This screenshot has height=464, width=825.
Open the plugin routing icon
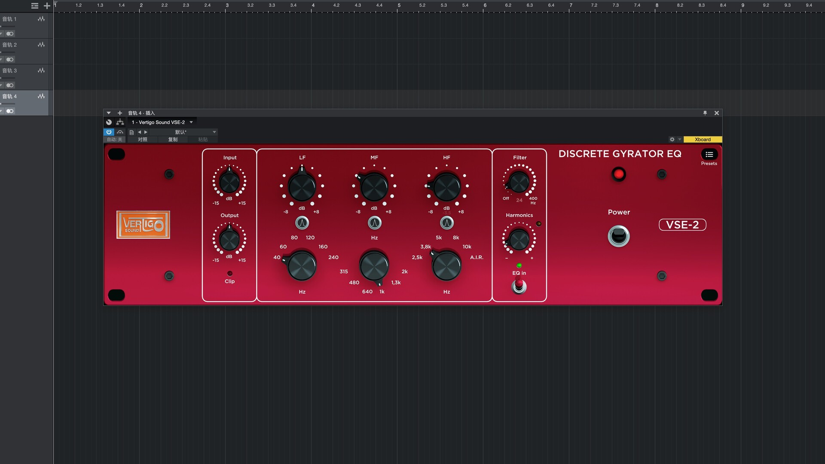[x=120, y=122]
